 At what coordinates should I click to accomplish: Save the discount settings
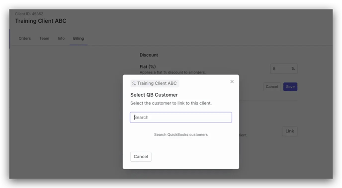[x=290, y=87]
